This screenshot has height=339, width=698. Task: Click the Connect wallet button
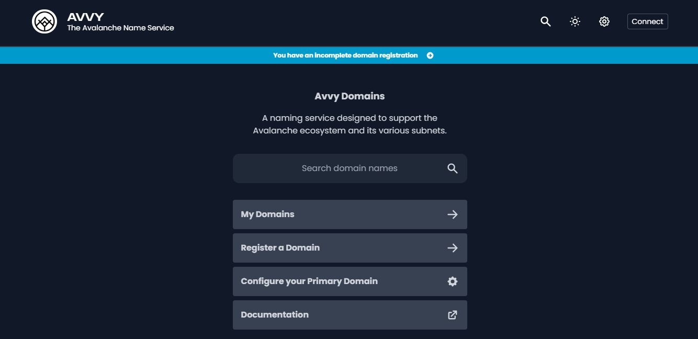click(647, 21)
